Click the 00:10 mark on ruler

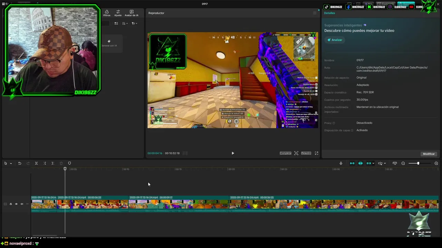pos(126,169)
